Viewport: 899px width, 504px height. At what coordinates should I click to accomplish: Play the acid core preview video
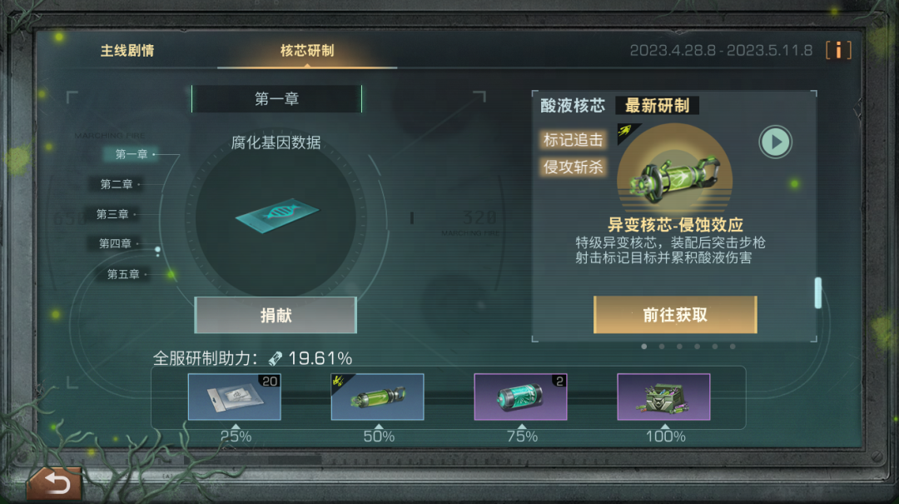tap(775, 142)
